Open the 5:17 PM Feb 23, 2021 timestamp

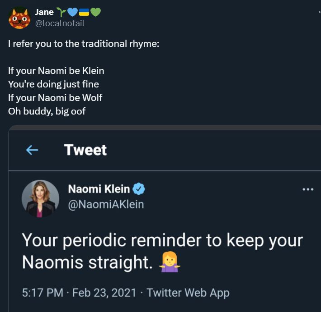79,293
